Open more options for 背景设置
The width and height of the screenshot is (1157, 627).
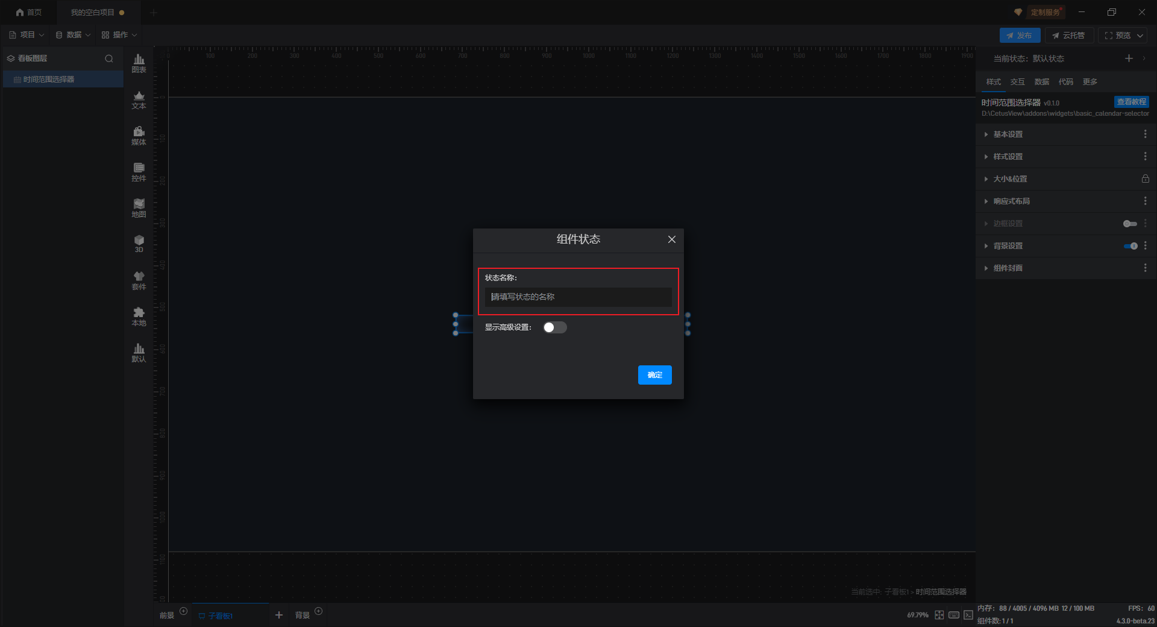[x=1146, y=246]
